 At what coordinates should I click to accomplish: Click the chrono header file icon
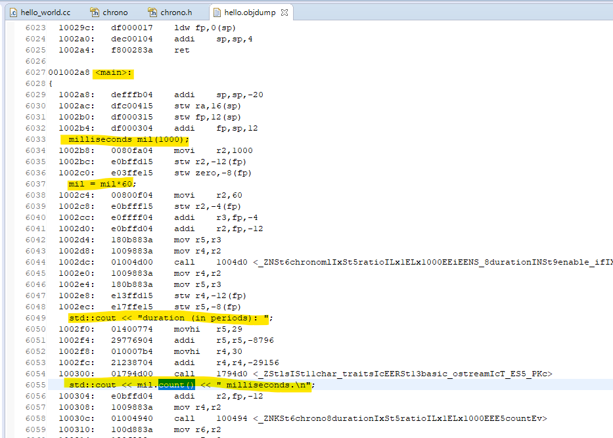tap(95, 12)
